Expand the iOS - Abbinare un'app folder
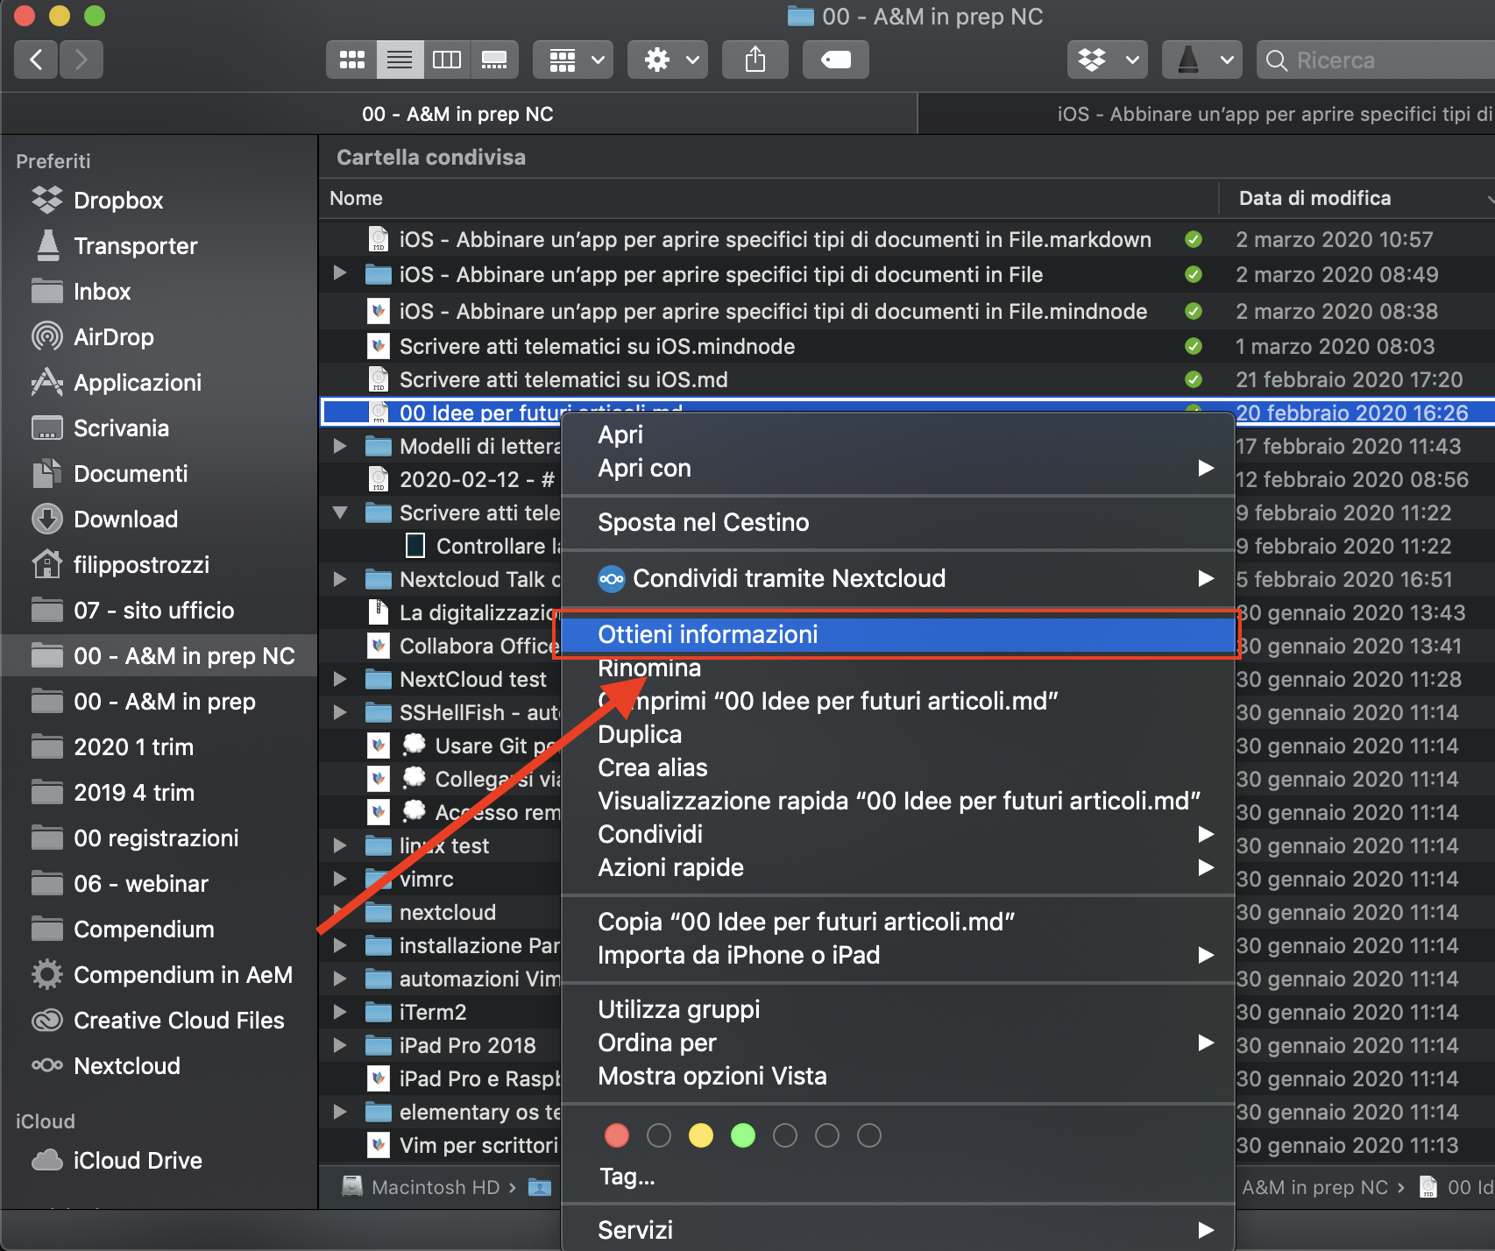Viewport: 1495px width, 1251px height. tap(340, 274)
